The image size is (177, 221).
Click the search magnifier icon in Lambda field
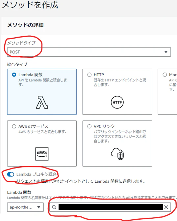pyautogui.click(x=54, y=207)
